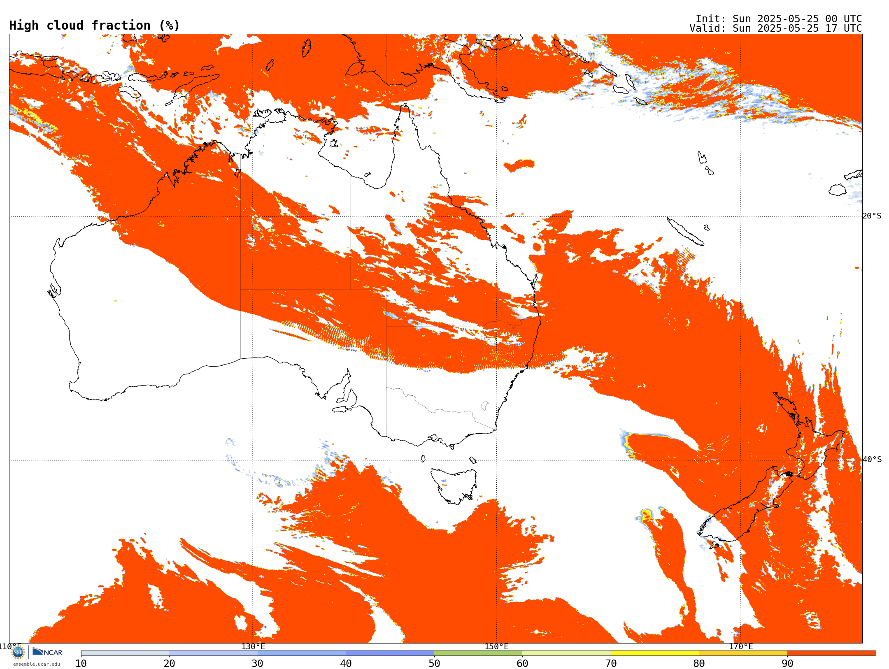
Task: Click the '40°S' latitude label
Action: [x=872, y=460]
